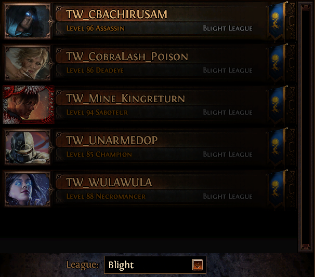Screen dimensions: 315x277
Task: Select the TW_UNARMEDOP Champion helmet portrait
Action: (28, 147)
